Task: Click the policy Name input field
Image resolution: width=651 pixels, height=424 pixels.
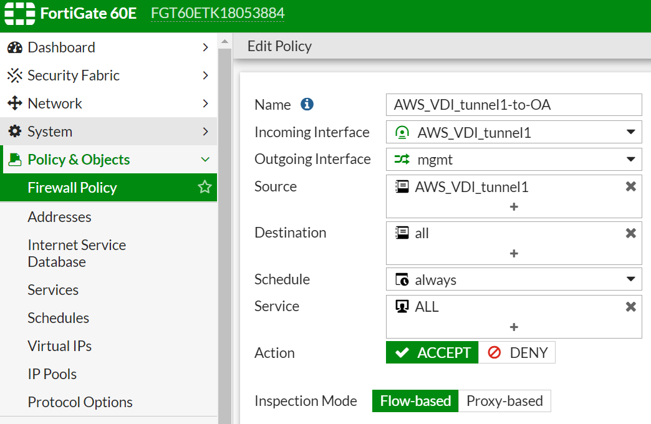Action: click(x=514, y=105)
